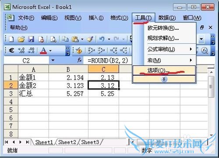219x158 pixels.
Task: Click the Remove Dependent Arrows icon
Action: point(124,50)
